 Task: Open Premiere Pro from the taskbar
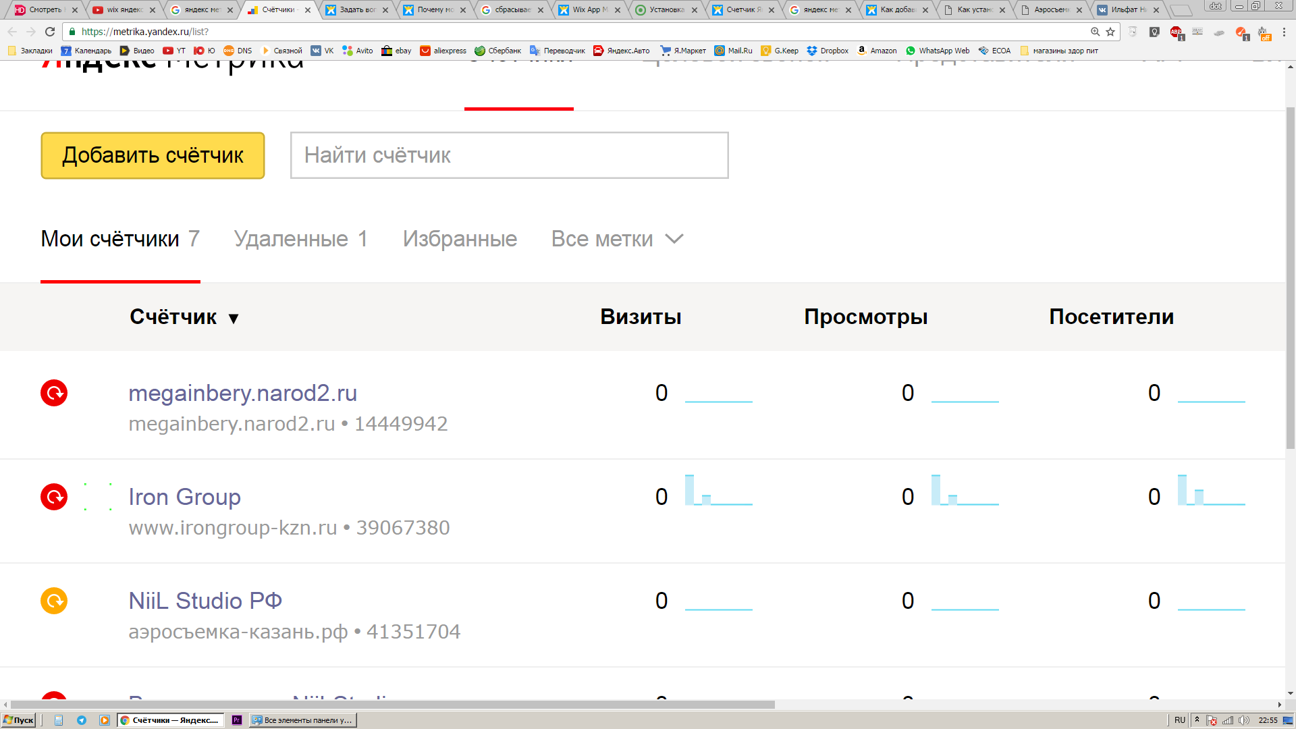[237, 720]
